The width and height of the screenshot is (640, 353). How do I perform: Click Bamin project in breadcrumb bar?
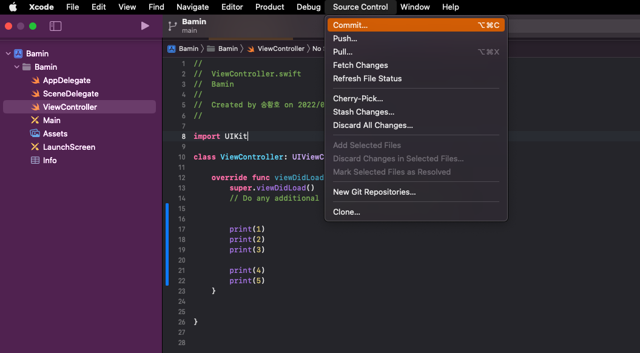click(183, 49)
